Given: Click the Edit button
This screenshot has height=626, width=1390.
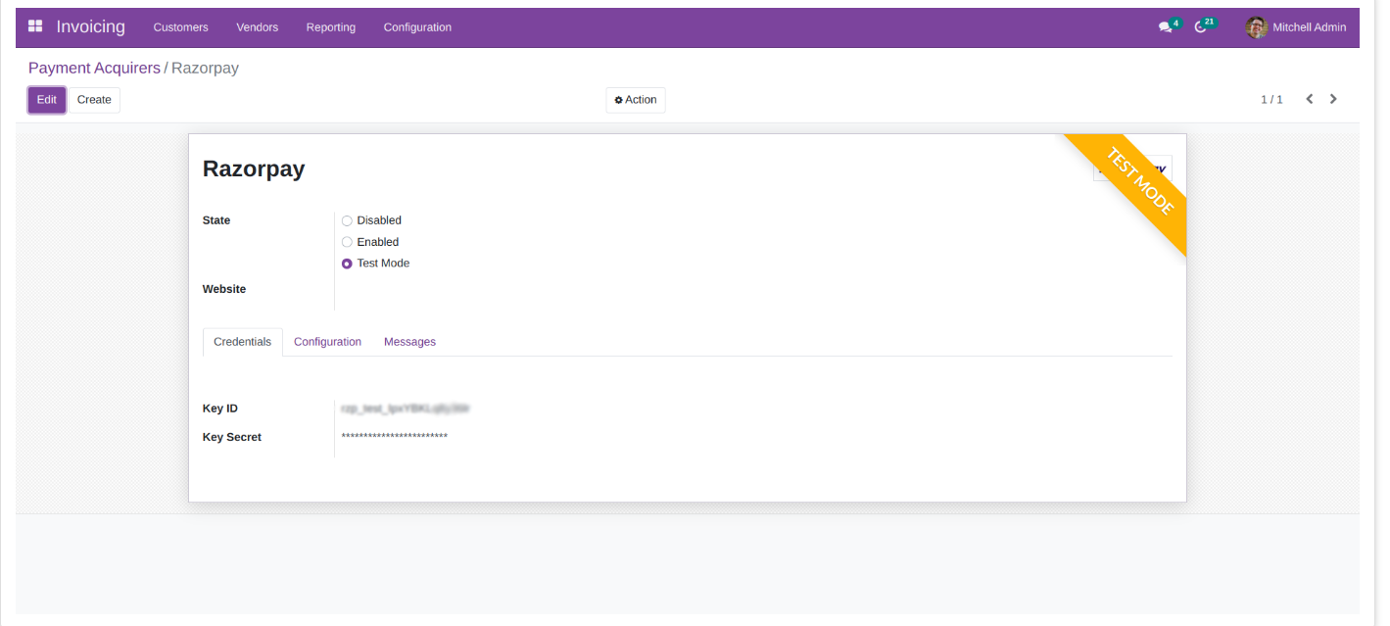Looking at the screenshot, I should tap(47, 100).
